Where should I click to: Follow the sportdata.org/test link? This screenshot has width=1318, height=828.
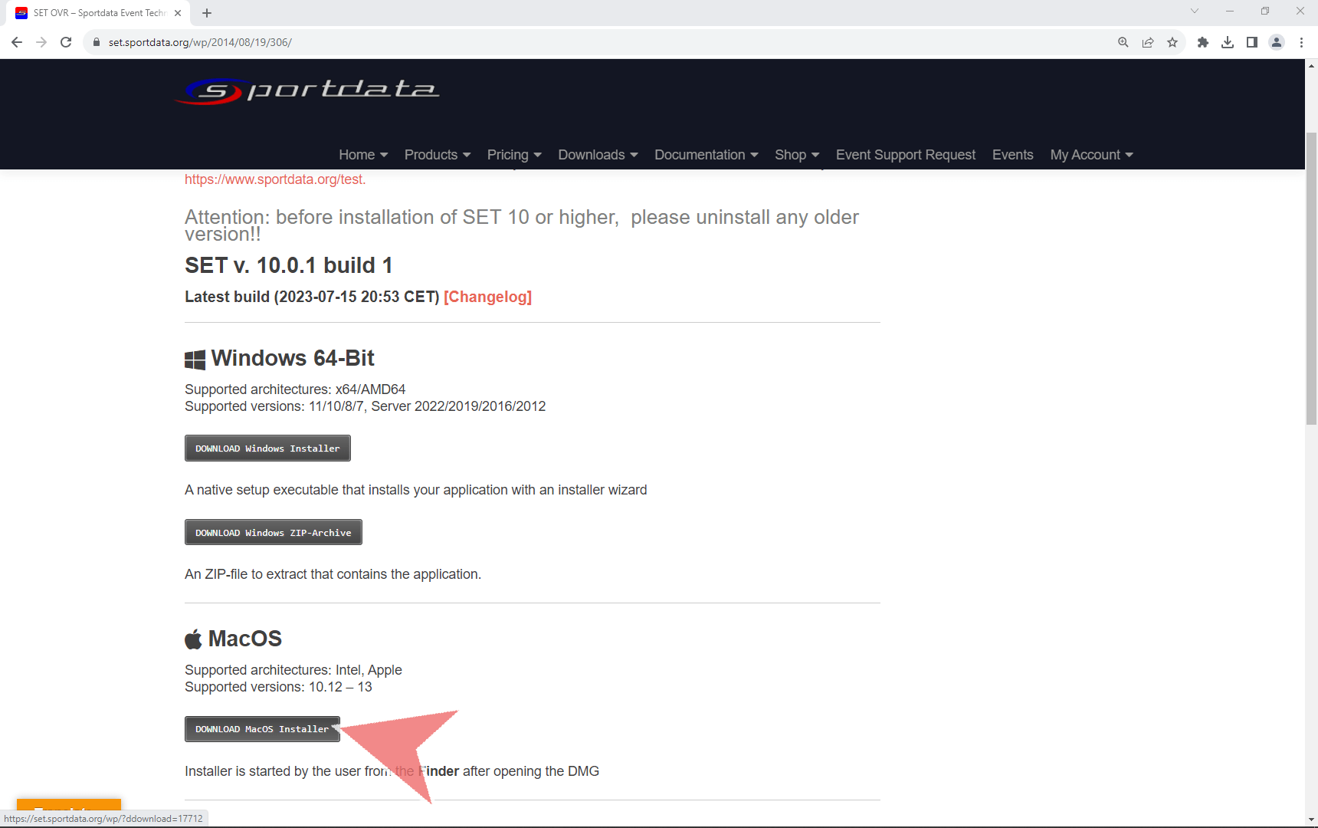[275, 179]
